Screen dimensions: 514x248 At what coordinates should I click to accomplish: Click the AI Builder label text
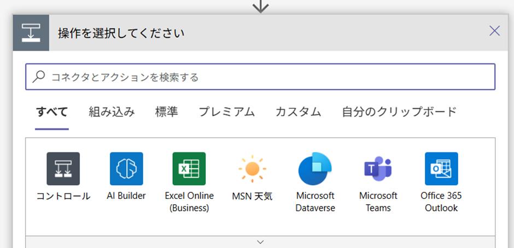tap(126, 196)
